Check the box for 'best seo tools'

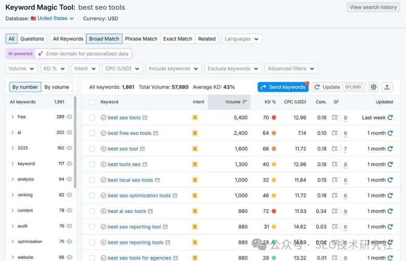coord(92,118)
